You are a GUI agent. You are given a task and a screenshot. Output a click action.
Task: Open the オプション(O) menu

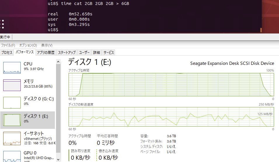(x=28, y=45)
